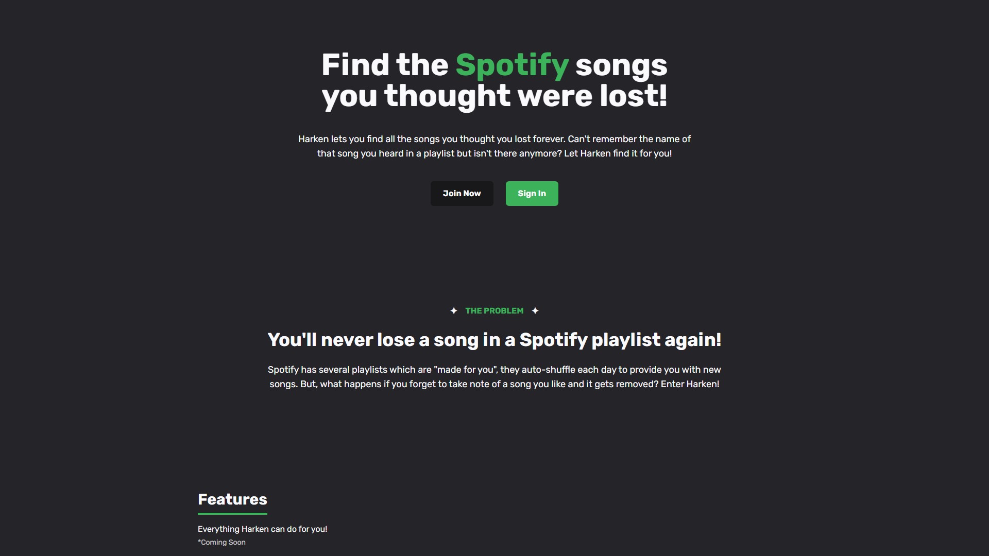
Task: Click the green Spotify word in headline
Action: [x=512, y=65]
